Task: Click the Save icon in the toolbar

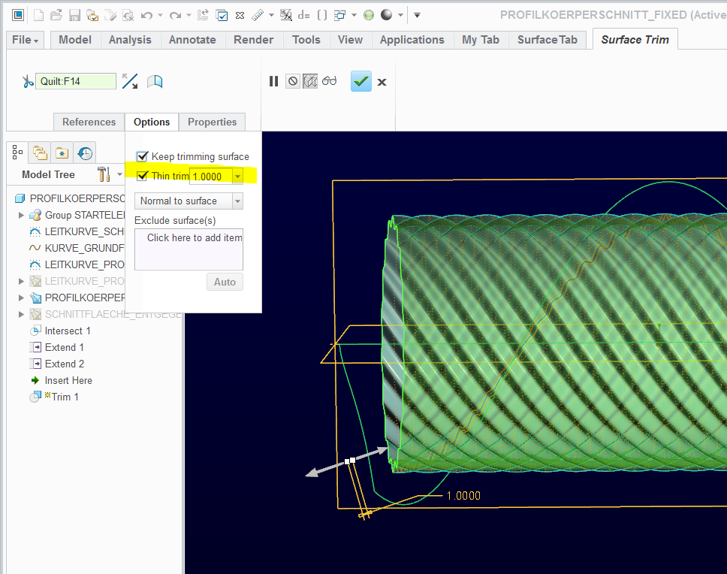Action: 74,14
